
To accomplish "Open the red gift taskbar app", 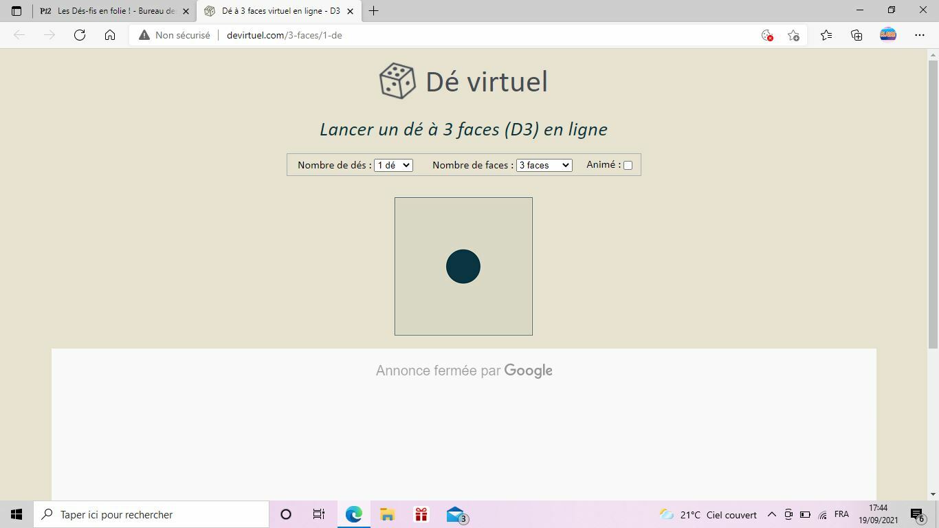I will click(x=421, y=514).
